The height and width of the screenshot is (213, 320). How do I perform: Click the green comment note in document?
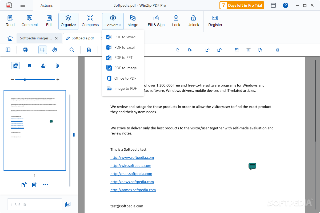(x=252, y=166)
